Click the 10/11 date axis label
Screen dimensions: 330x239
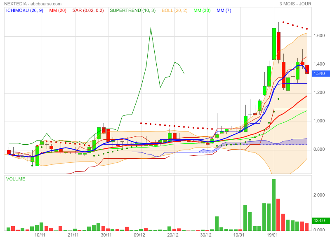coord(40,235)
